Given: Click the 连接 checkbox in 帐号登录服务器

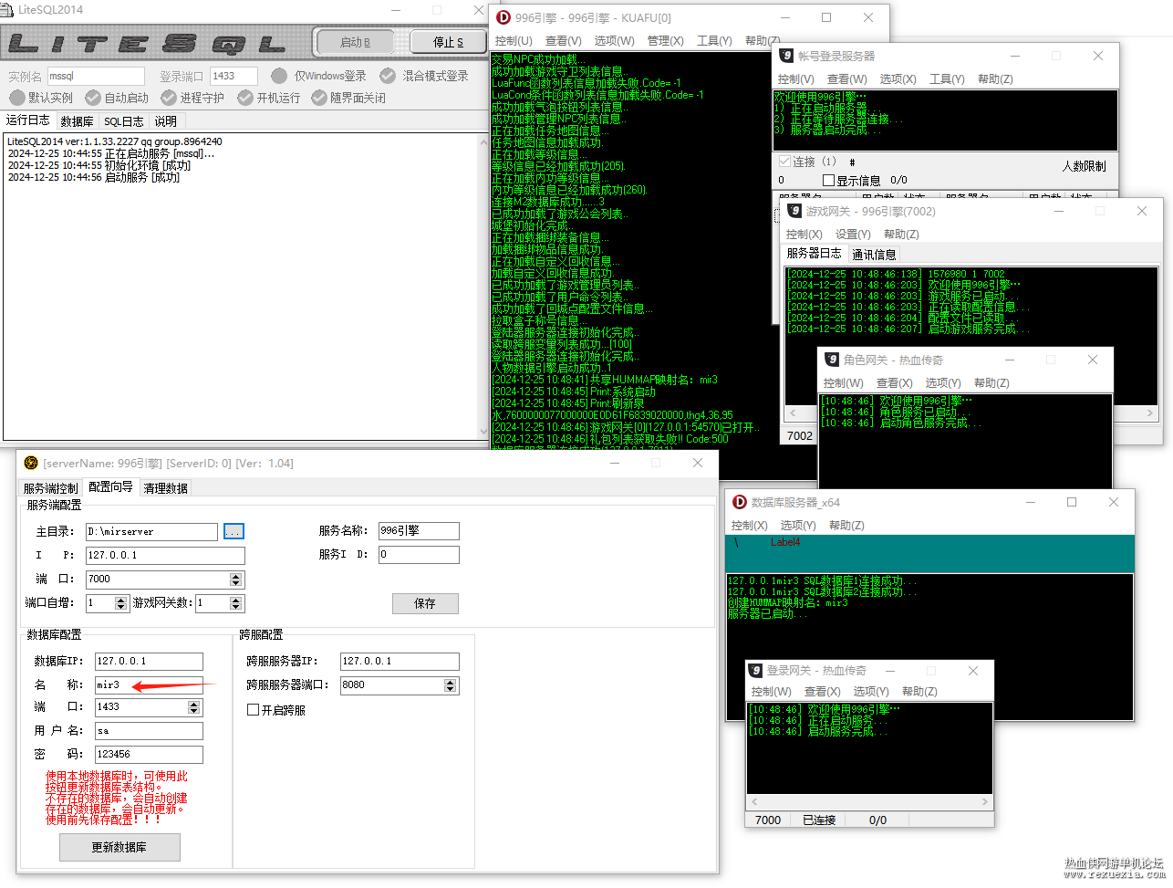Looking at the screenshot, I should click(x=784, y=162).
